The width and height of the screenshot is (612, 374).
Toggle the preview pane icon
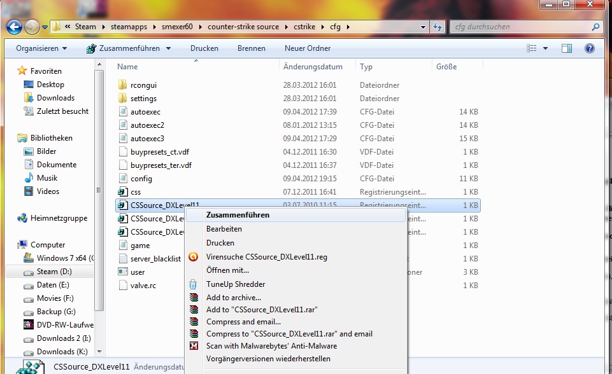[567, 48]
